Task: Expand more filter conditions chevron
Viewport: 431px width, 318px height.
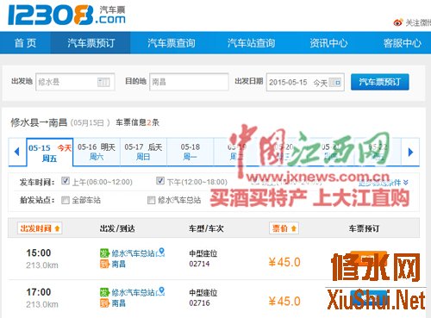Action: (405, 182)
